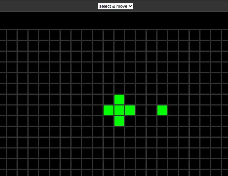The height and width of the screenshot is (176, 228).
Task: Click the right arm green cell of the cross
Action: point(130,110)
